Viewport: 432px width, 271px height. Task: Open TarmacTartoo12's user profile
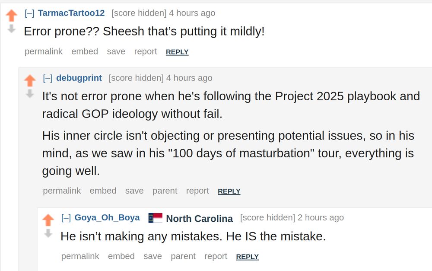point(71,13)
